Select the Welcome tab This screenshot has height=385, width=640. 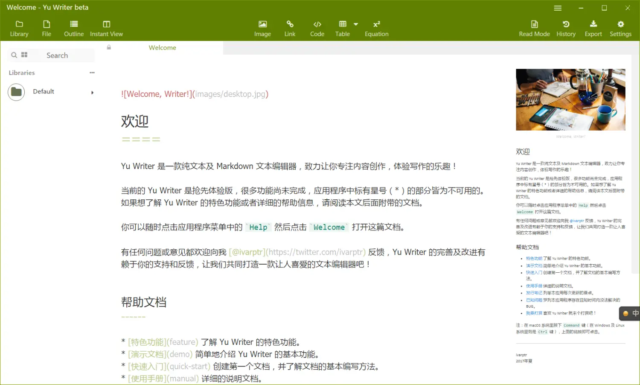tap(163, 48)
